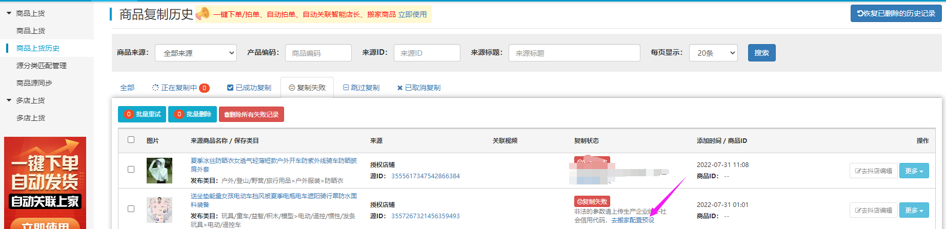Viewport: 946px width, 229px height.
Task: Toggle the select-all checkbox in table header
Action: point(131,140)
